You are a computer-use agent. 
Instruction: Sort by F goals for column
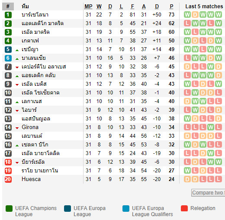(x=132, y=6)
